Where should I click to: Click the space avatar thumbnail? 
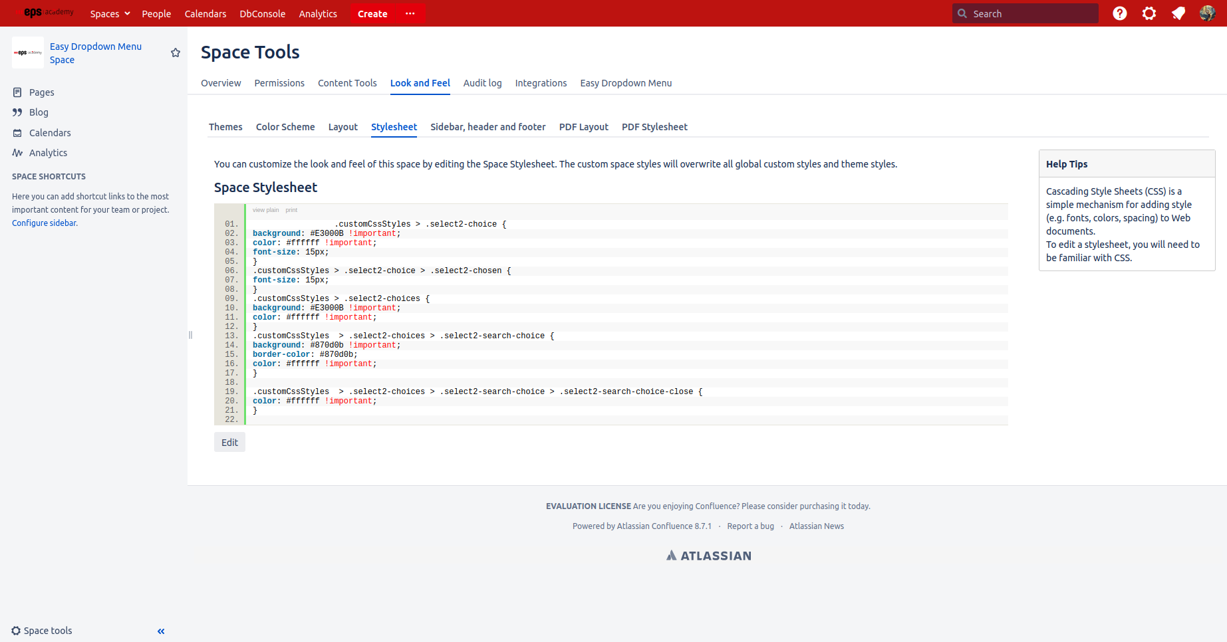tap(27, 52)
